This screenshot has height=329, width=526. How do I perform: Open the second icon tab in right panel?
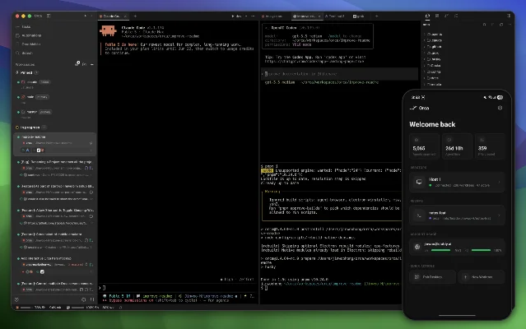(x=437, y=16)
